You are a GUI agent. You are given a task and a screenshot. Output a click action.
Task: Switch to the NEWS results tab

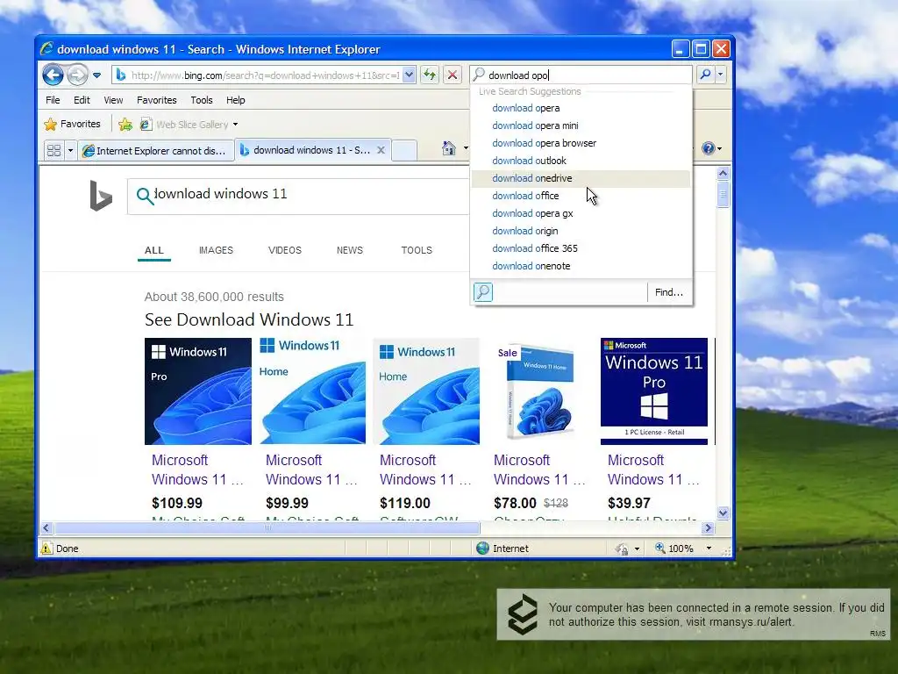349,250
